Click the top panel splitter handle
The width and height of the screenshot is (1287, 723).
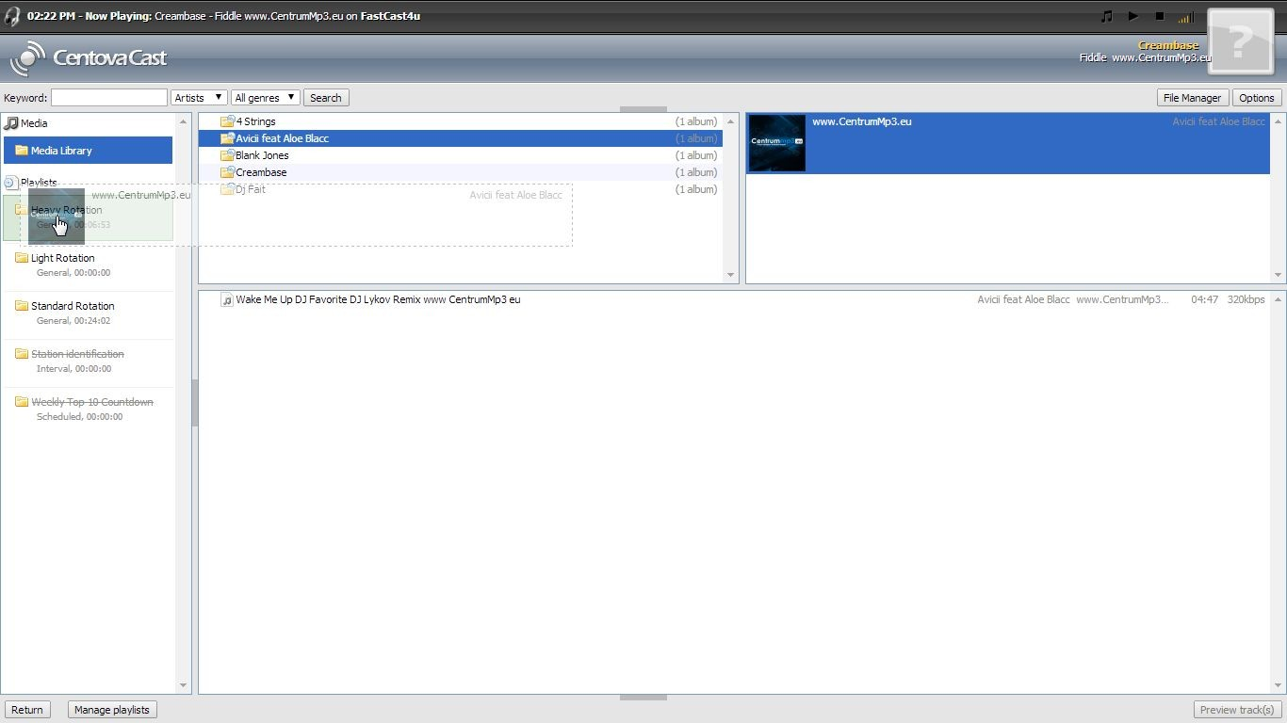pyautogui.click(x=643, y=109)
